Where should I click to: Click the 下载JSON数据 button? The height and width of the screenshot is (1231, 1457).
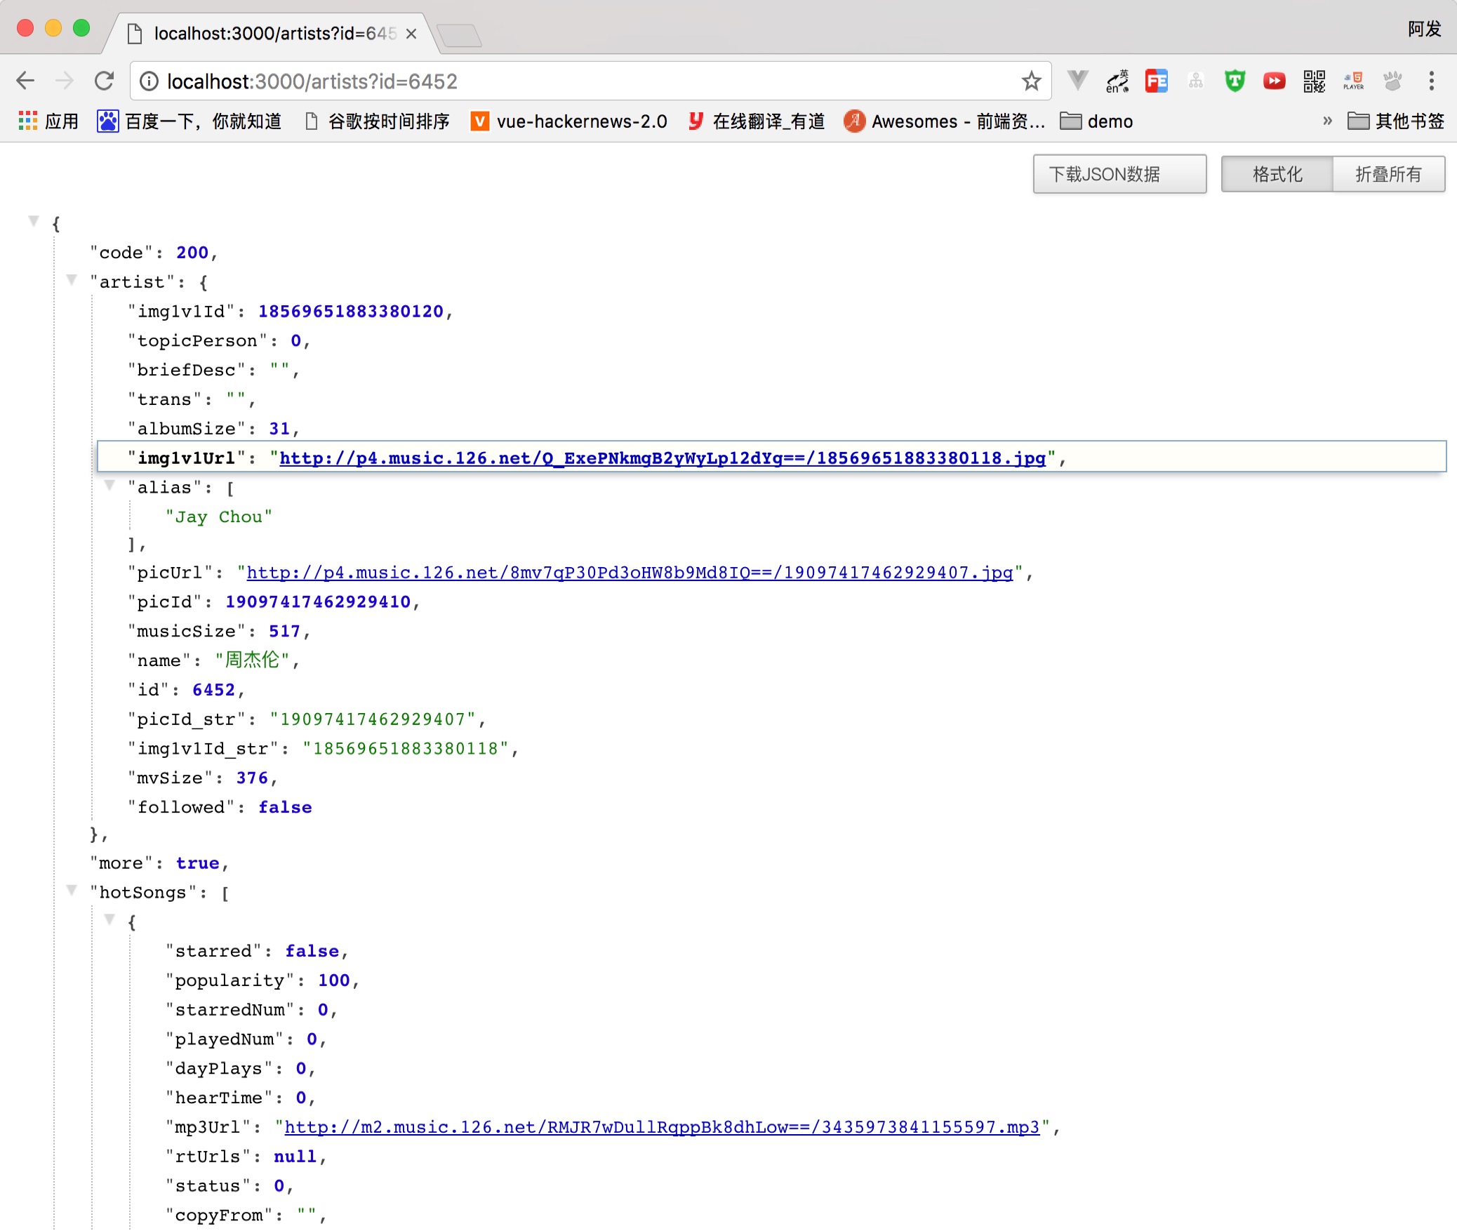coord(1119,174)
